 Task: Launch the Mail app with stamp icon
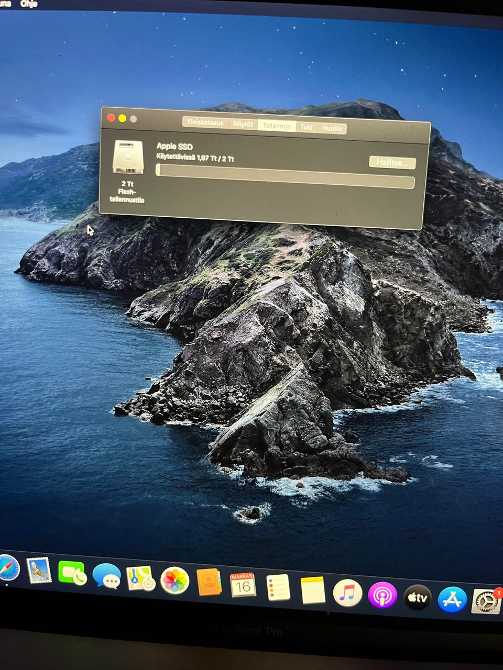[x=39, y=571]
